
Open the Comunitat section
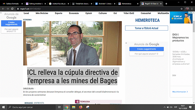click(146, 13)
